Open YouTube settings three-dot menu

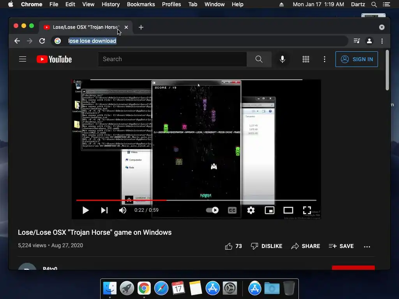pyautogui.click(x=325, y=59)
